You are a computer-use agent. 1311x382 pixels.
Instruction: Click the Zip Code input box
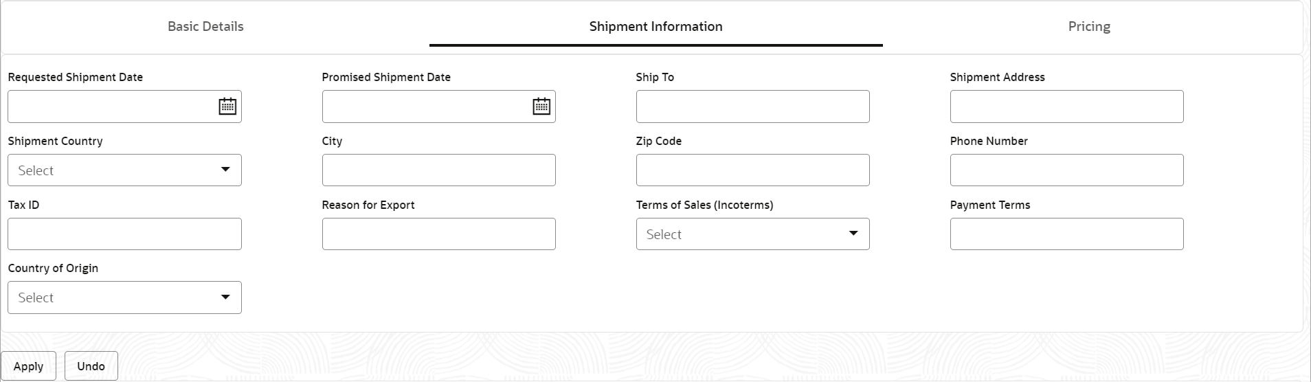pyautogui.click(x=752, y=170)
